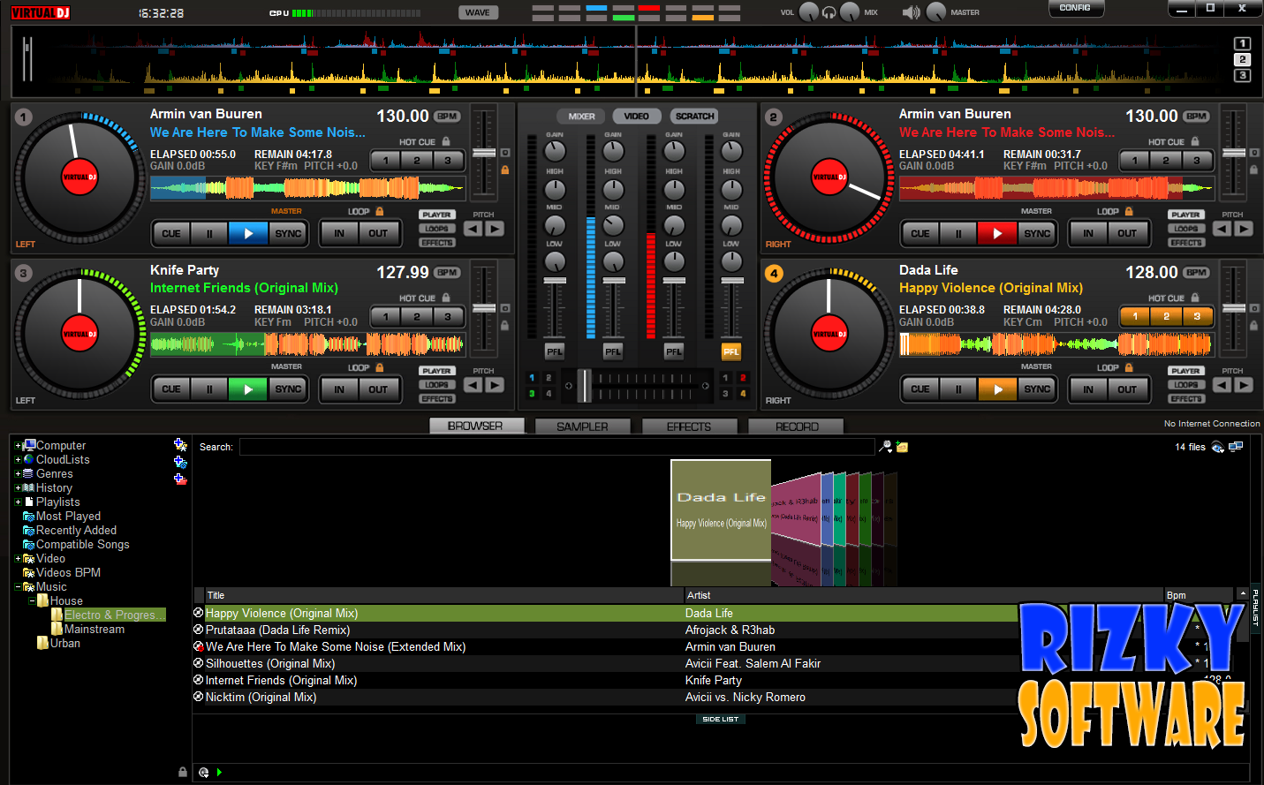
Task: Click the add-folder icon beside Computer
Action: 180,445
